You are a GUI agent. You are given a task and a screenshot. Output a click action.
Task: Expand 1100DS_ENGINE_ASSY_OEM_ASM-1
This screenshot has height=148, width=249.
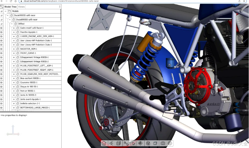tap(14, 36)
